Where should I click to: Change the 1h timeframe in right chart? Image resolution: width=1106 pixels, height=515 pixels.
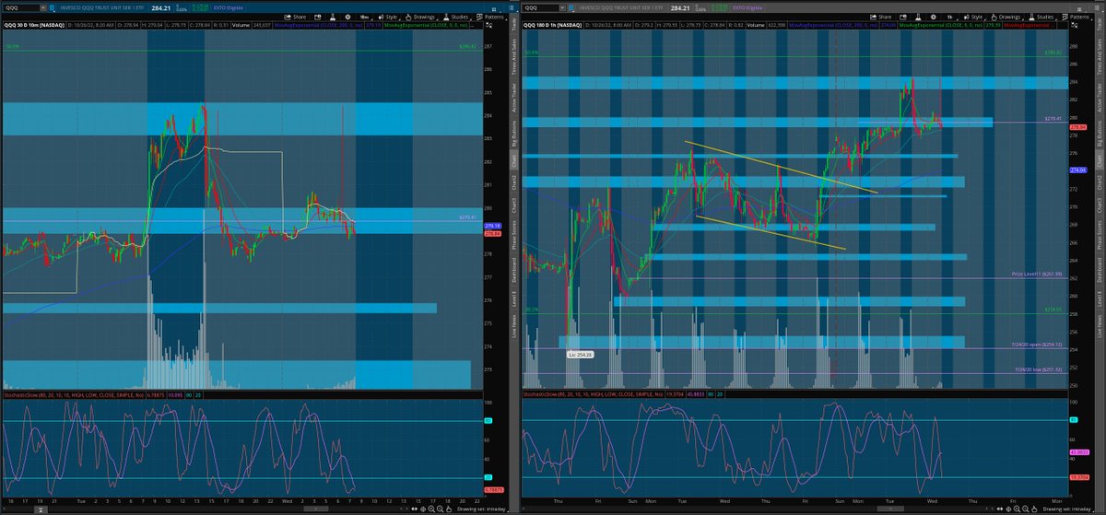(950, 17)
